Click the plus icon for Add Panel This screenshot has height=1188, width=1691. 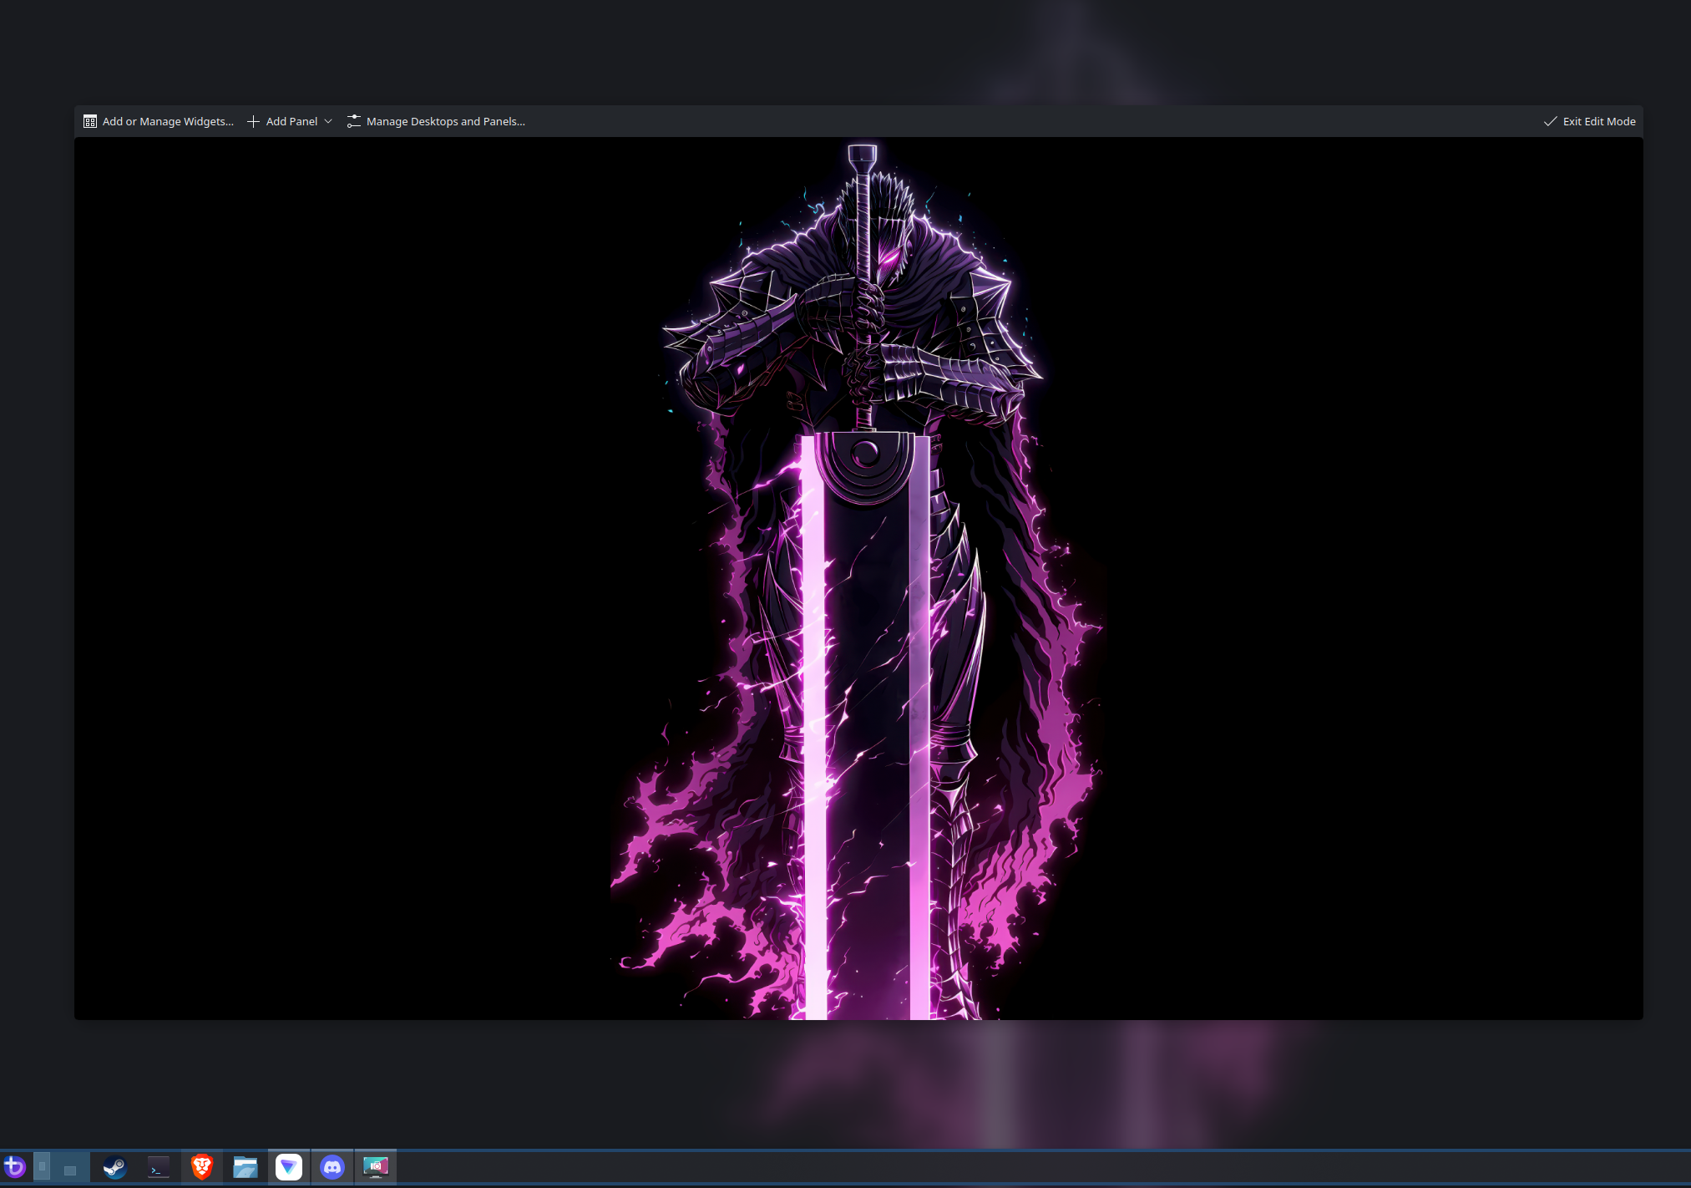coord(253,121)
